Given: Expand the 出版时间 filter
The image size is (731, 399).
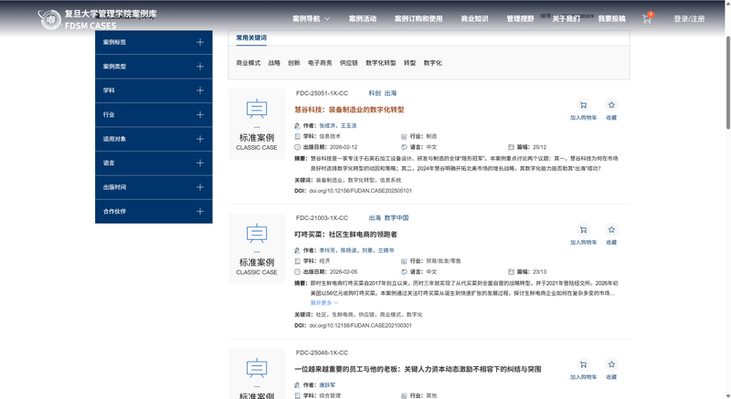Looking at the screenshot, I should coord(200,187).
